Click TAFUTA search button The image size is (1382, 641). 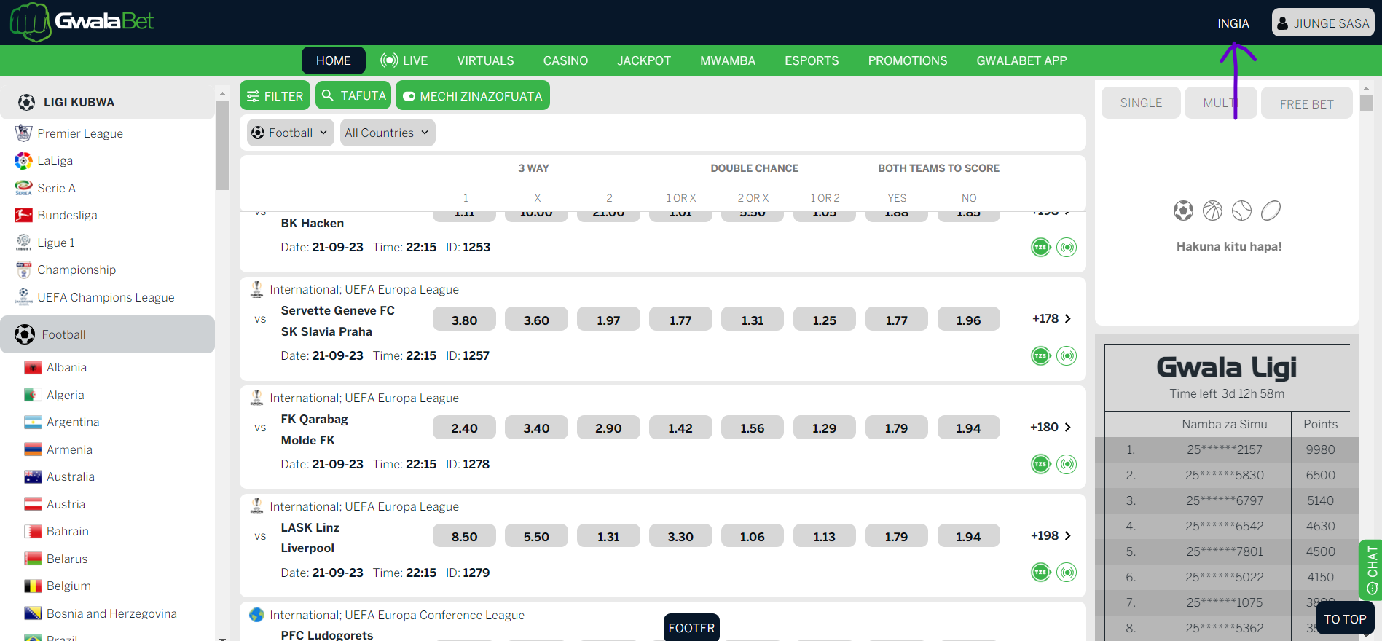(353, 95)
